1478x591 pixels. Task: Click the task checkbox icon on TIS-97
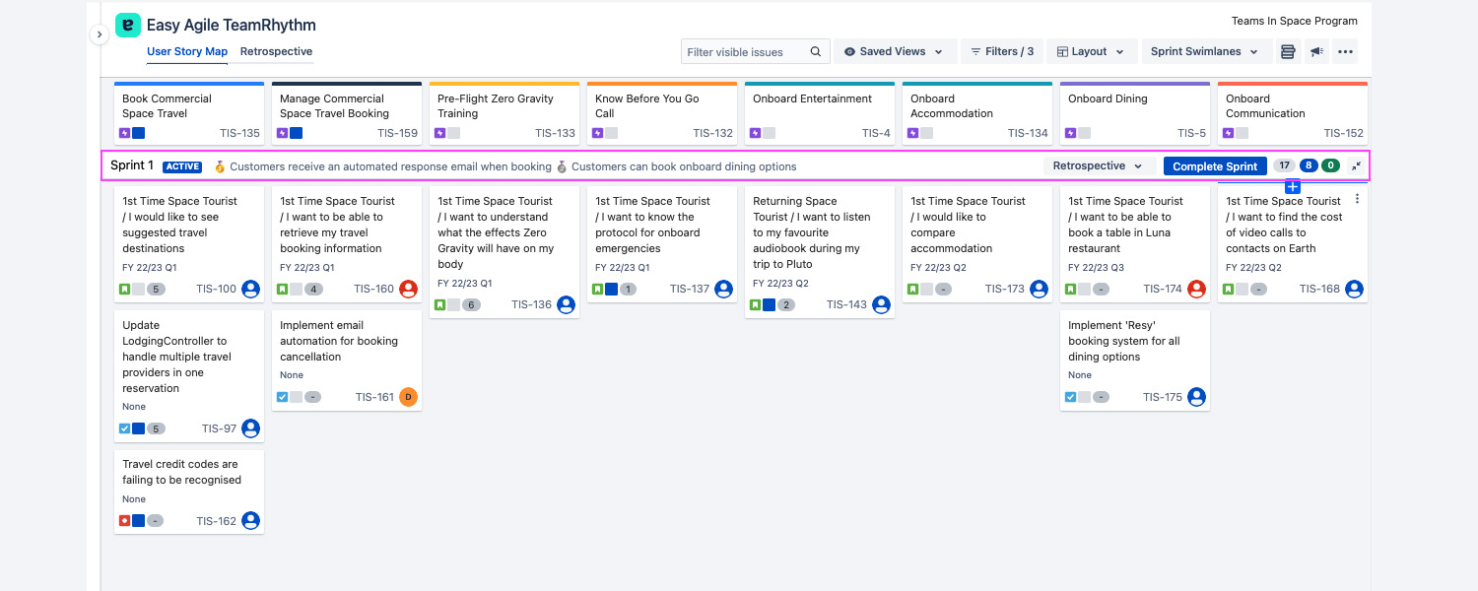[125, 428]
